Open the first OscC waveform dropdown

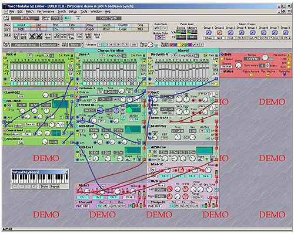click(216, 95)
